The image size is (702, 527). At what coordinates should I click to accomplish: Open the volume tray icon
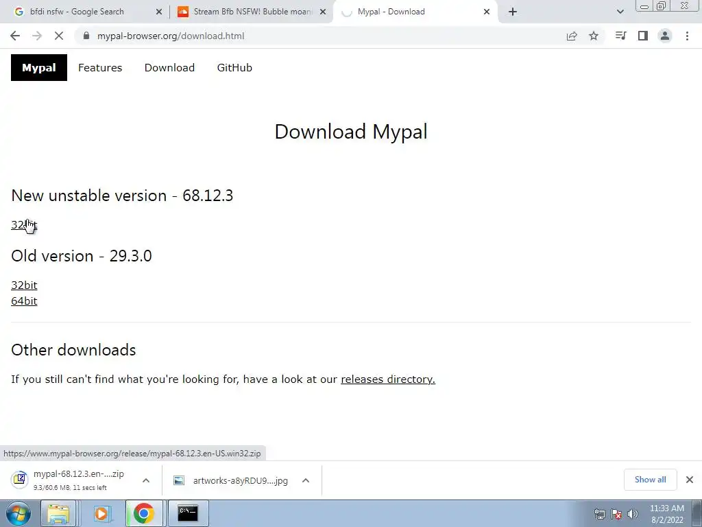coord(633,514)
